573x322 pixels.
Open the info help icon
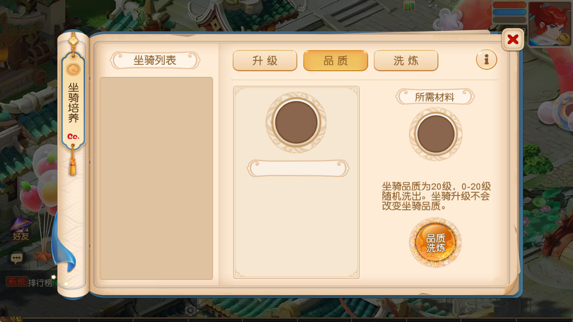click(486, 59)
